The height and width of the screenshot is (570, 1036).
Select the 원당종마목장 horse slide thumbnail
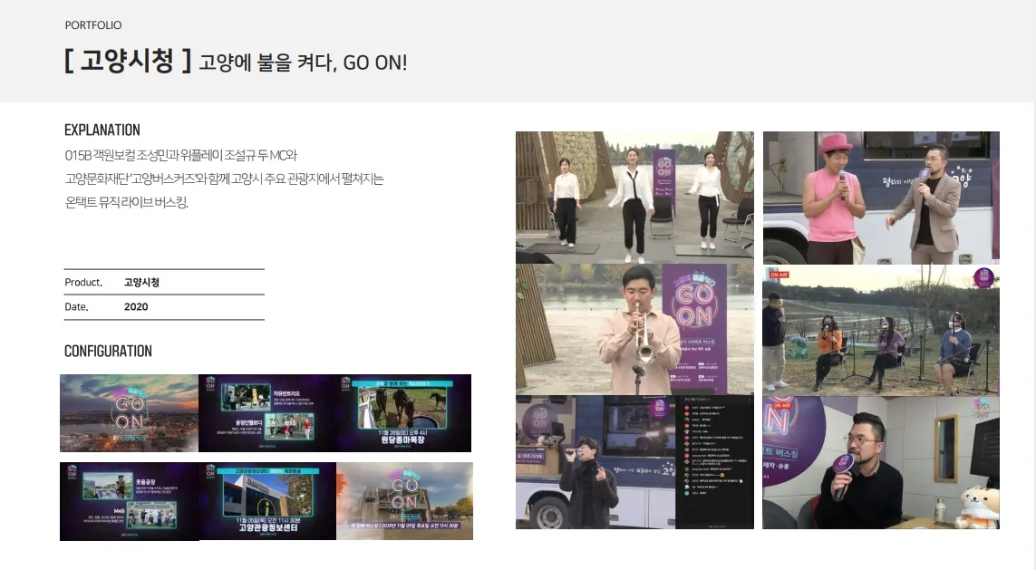(403, 413)
